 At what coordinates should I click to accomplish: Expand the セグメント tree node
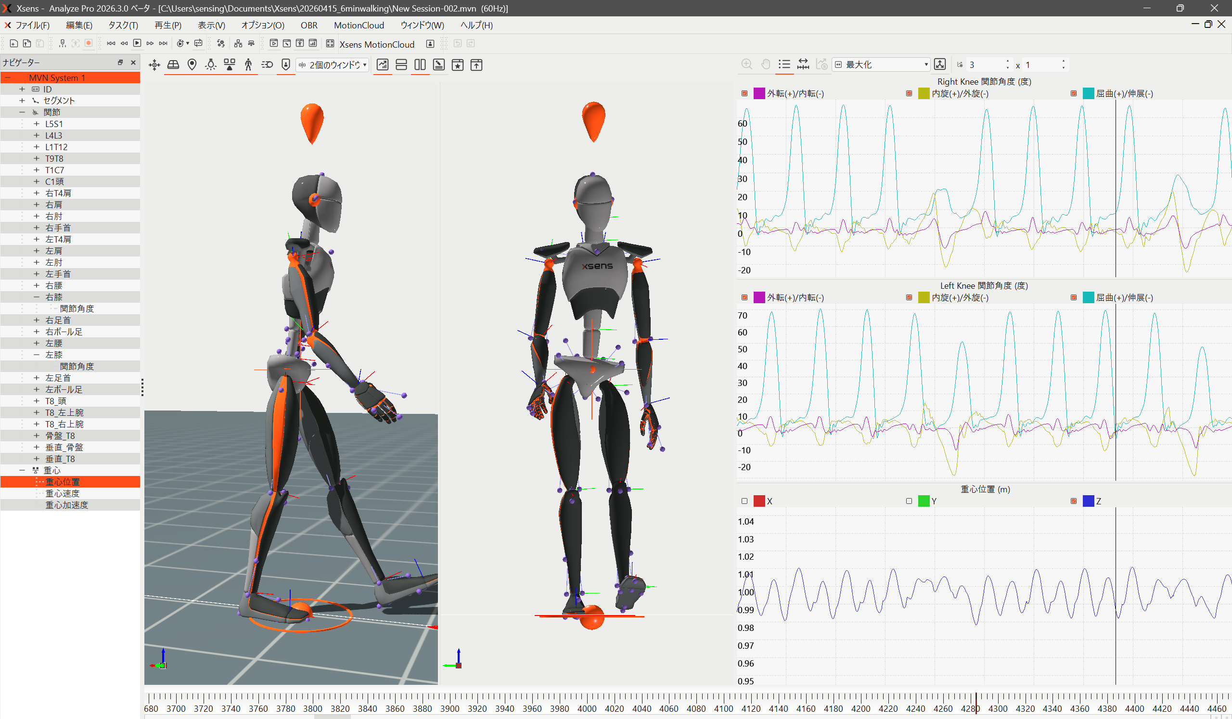click(22, 101)
